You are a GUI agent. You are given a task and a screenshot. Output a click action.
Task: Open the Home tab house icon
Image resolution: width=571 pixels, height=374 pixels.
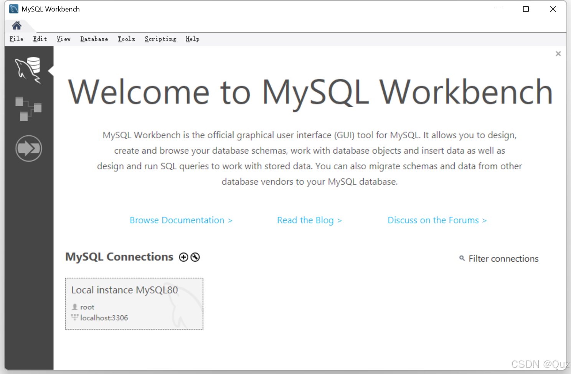click(17, 26)
